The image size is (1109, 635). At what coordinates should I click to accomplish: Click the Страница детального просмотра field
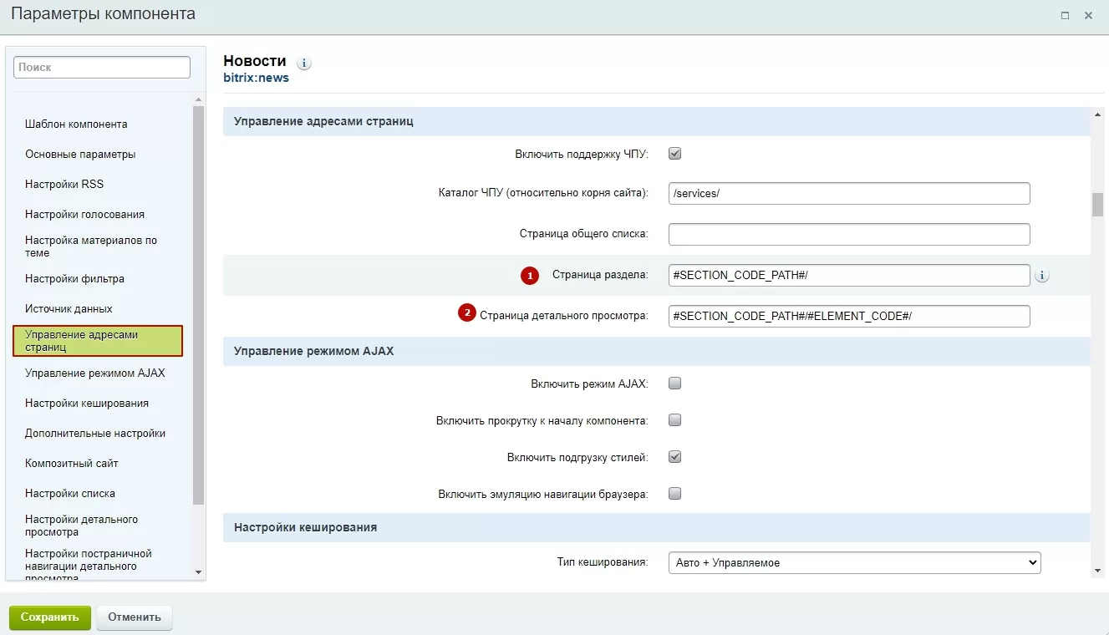pos(849,316)
